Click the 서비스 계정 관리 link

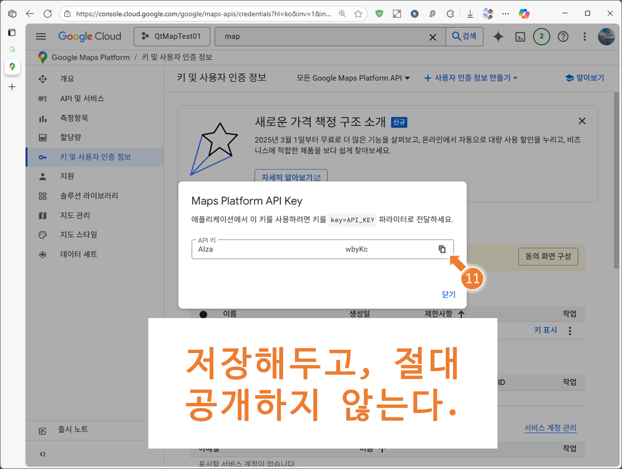tap(550, 428)
